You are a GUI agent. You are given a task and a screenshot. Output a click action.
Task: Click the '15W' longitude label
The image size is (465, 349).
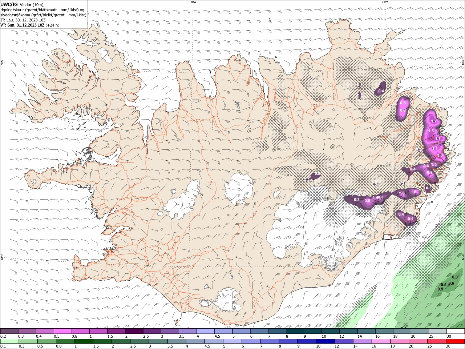tap(384, 2)
